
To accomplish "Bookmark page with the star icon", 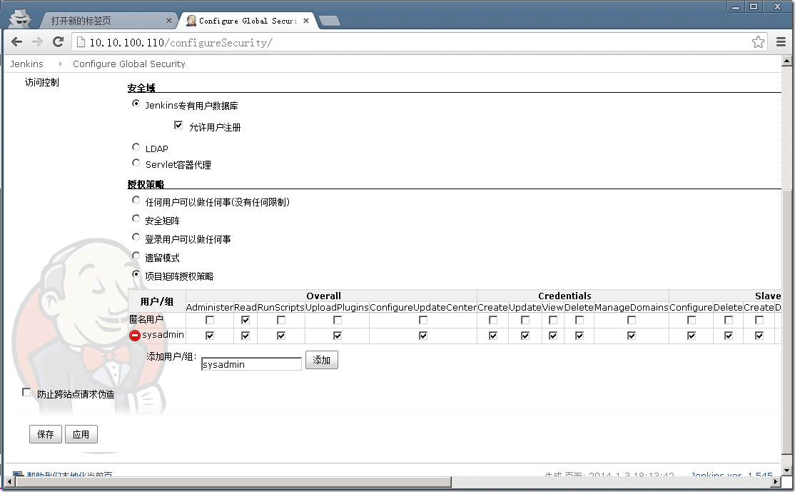I will pyautogui.click(x=758, y=42).
